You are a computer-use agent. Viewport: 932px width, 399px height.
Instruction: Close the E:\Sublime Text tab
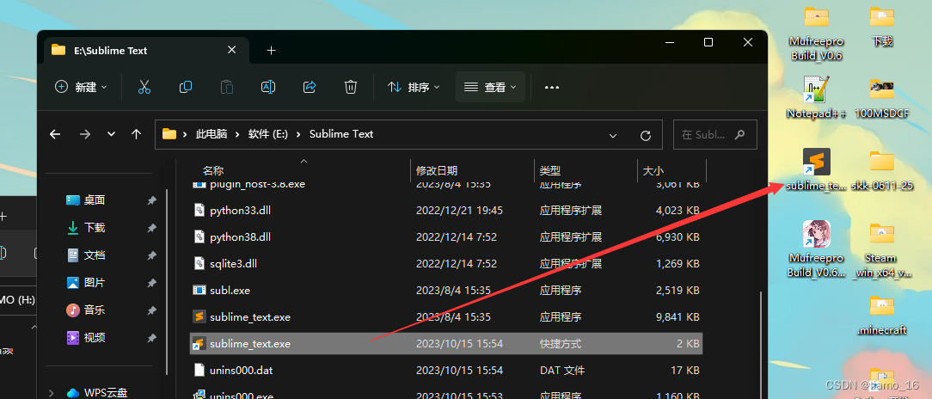(x=232, y=50)
